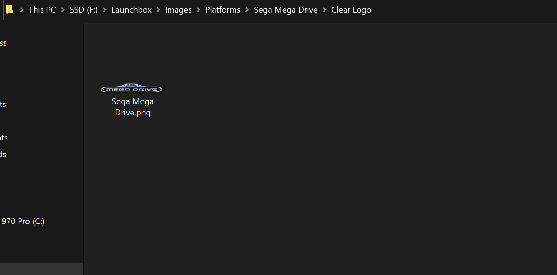Open SSD (F:) breadcrumb segment
This screenshot has width=557, height=275.
click(83, 10)
